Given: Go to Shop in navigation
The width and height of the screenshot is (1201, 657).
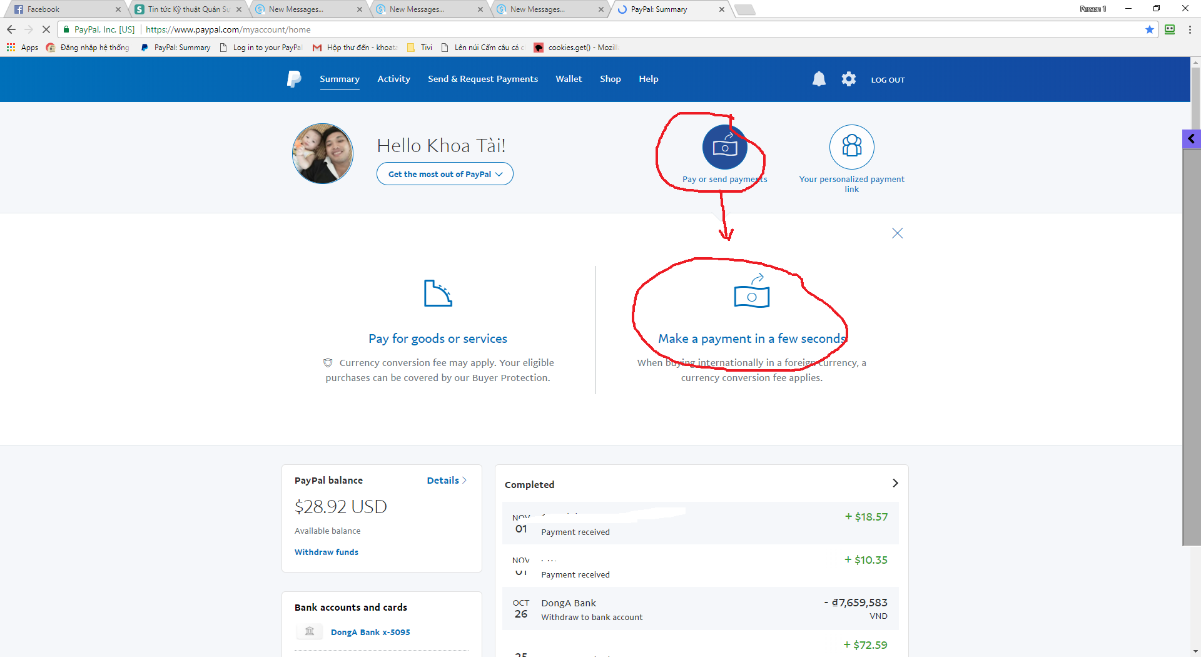Looking at the screenshot, I should click(611, 79).
